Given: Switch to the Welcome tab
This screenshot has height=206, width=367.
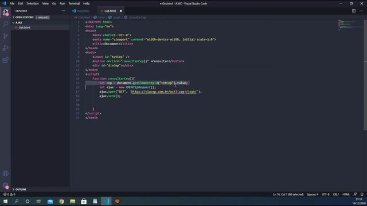Looking at the screenshot, I should (x=83, y=11).
